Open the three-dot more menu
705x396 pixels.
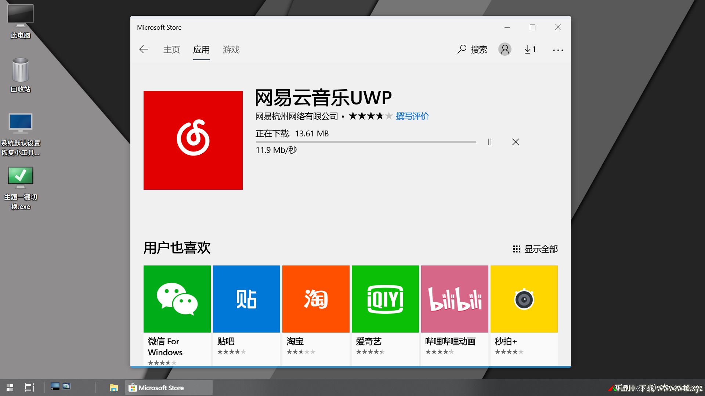click(558, 50)
